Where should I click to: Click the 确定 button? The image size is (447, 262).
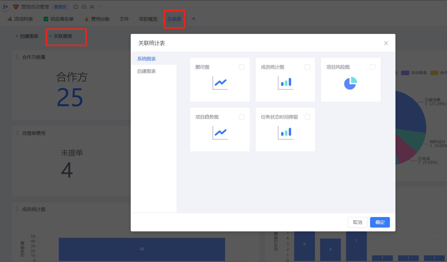tap(380, 222)
